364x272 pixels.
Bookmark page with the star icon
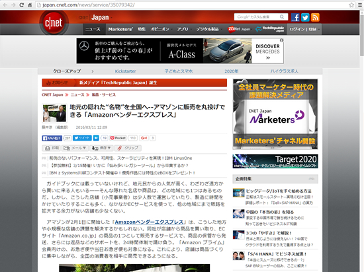click(351, 5)
